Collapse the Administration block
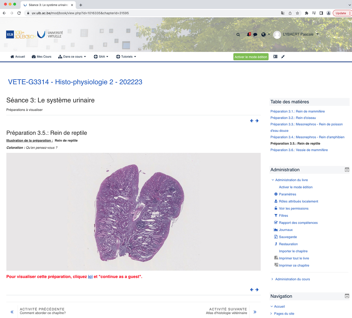 point(347,170)
